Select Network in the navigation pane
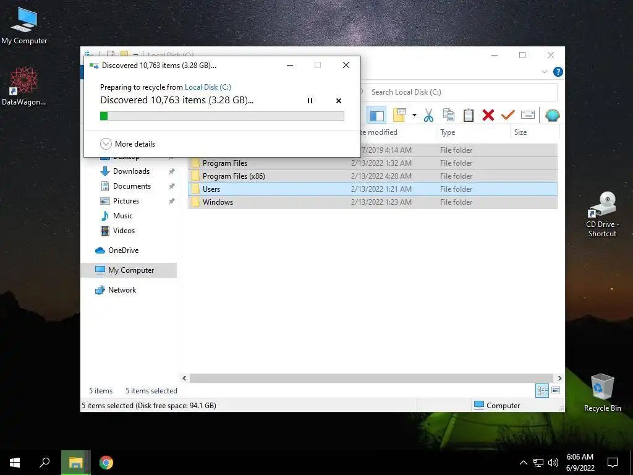Screen dimensions: 633x475 tap(122, 290)
